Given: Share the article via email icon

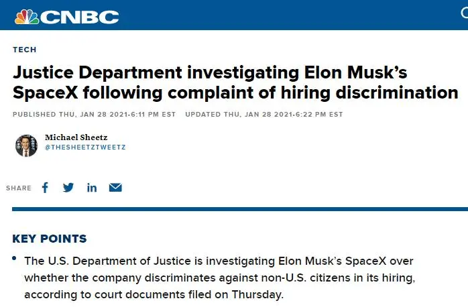Looking at the screenshot, I should click(x=115, y=188).
